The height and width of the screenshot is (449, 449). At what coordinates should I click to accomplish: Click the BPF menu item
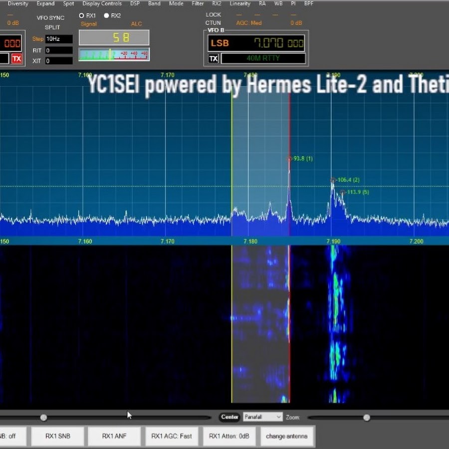tap(309, 3)
